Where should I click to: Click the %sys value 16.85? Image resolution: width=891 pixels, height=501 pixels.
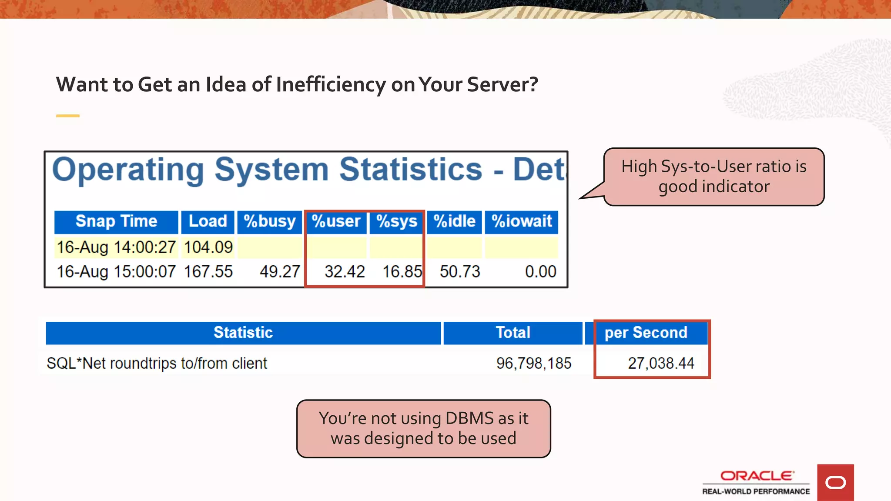point(402,272)
